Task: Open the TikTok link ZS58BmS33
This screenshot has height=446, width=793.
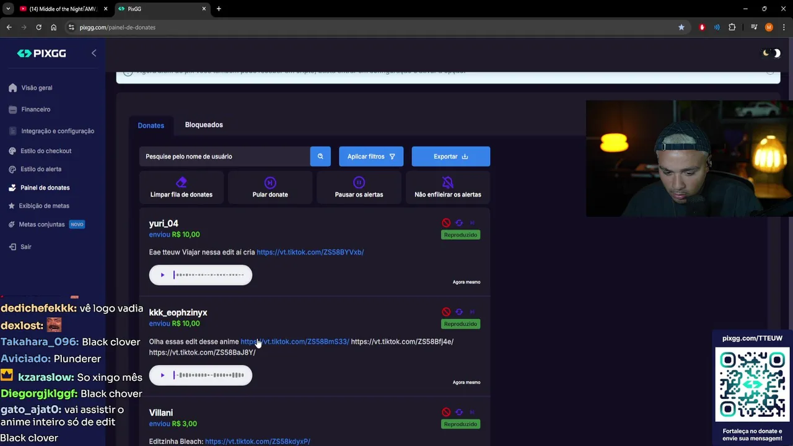Action: (x=295, y=341)
